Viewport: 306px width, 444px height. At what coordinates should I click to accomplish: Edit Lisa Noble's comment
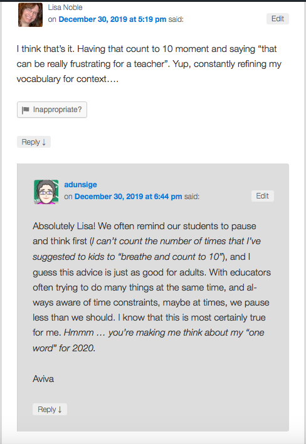point(278,19)
